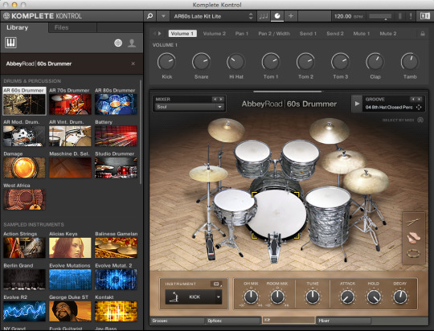Click the hand clap percussion icon
The width and height of the screenshot is (434, 331).
pos(414,238)
